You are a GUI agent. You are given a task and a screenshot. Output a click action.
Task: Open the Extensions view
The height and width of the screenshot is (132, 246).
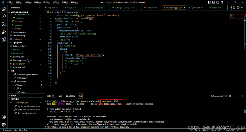point(4,40)
